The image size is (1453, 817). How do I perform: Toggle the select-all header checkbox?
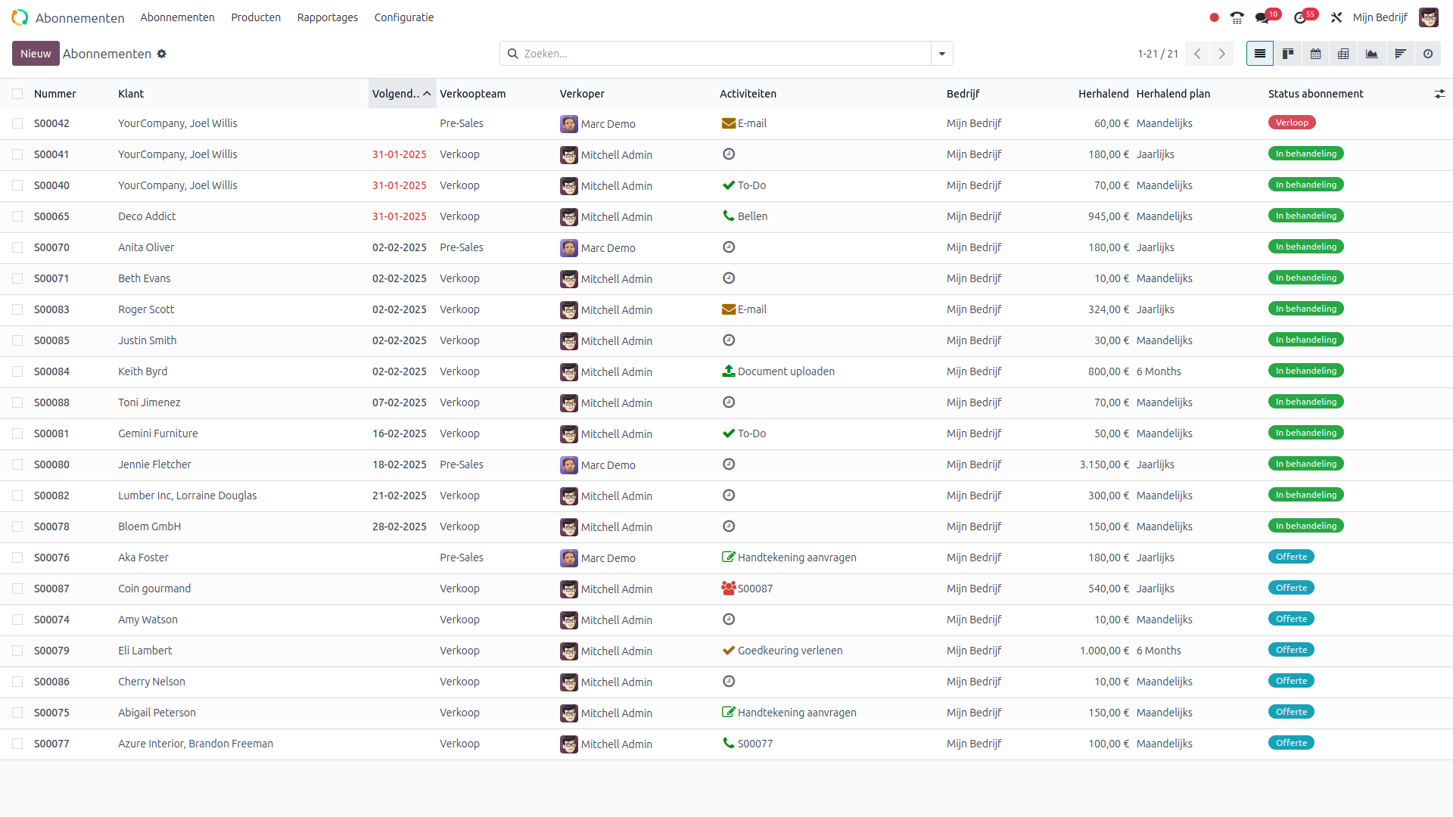[17, 94]
